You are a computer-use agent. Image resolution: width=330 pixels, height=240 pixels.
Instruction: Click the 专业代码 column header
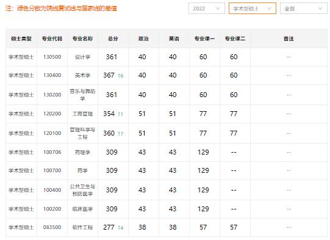[52, 38]
